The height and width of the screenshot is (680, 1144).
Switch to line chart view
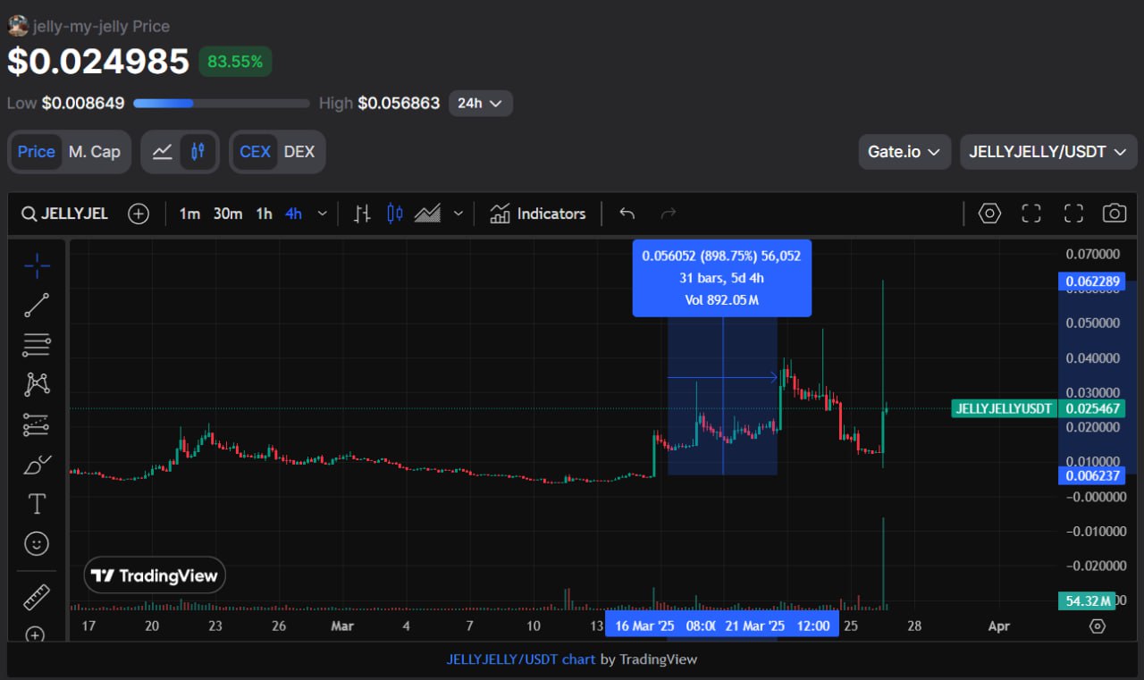[x=163, y=152]
